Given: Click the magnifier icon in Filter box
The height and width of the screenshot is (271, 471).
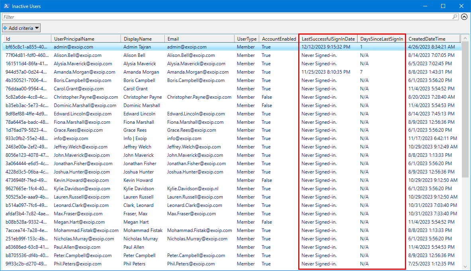Looking at the screenshot, I should pos(455,17).
